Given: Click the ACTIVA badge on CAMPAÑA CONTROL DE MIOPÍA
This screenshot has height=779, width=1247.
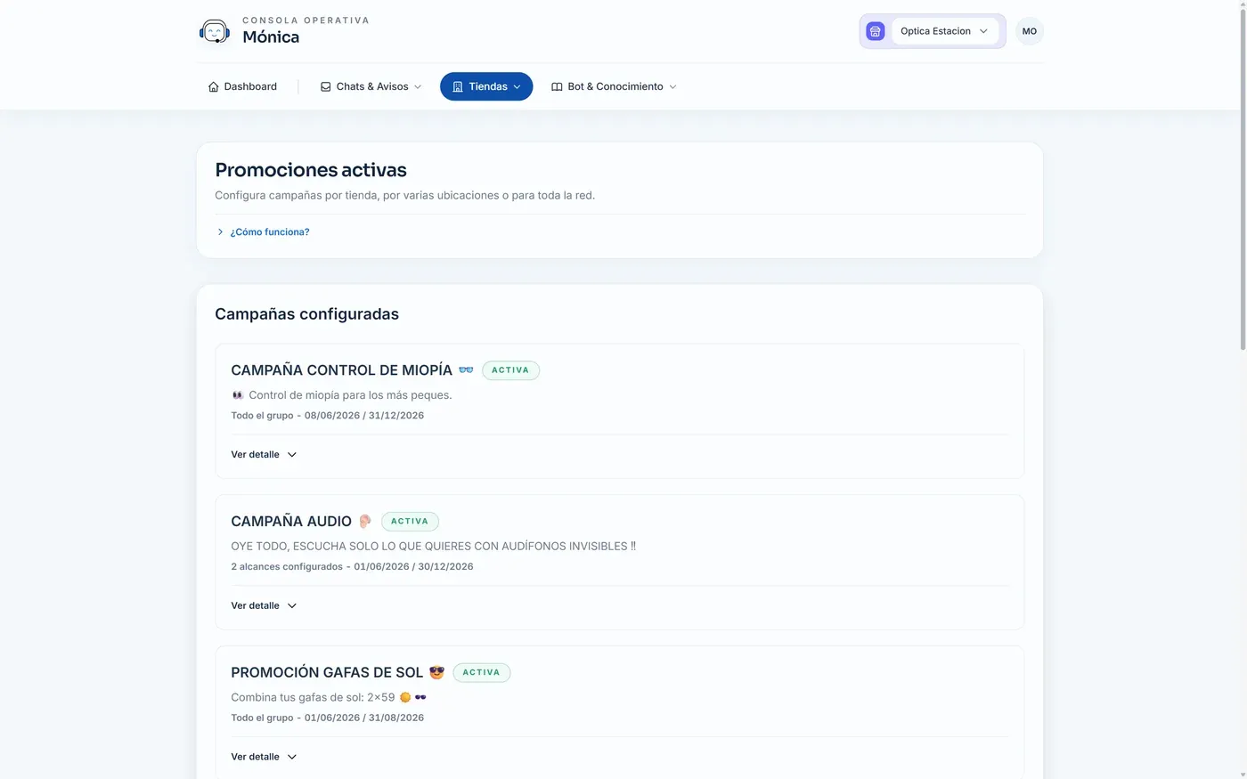Looking at the screenshot, I should pyautogui.click(x=510, y=370).
